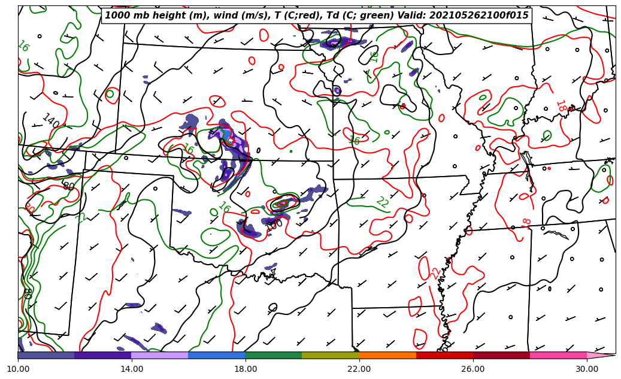
Task: Pick the olive 20–22 colorbar segment
Action: click(331, 355)
